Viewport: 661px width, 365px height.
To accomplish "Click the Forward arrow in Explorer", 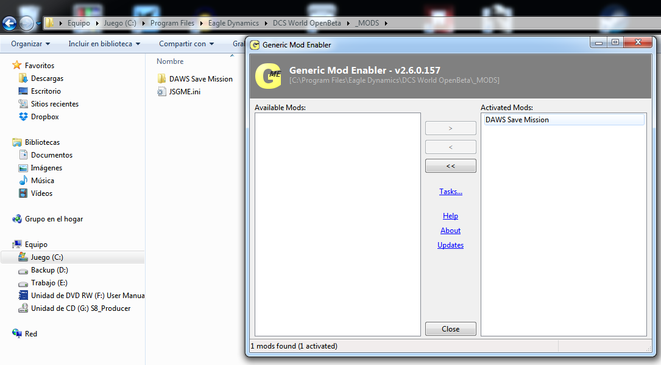I will pos(26,24).
